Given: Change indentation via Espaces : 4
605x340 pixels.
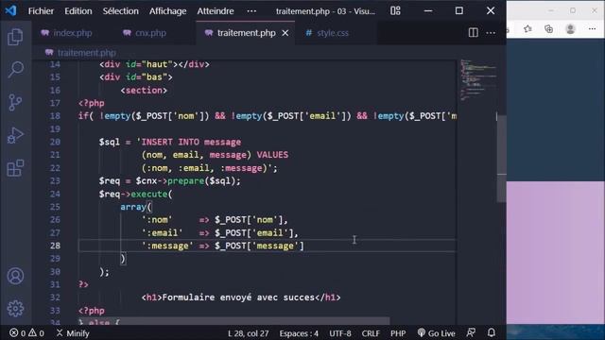Looking at the screenshot, I should [299, 333].
